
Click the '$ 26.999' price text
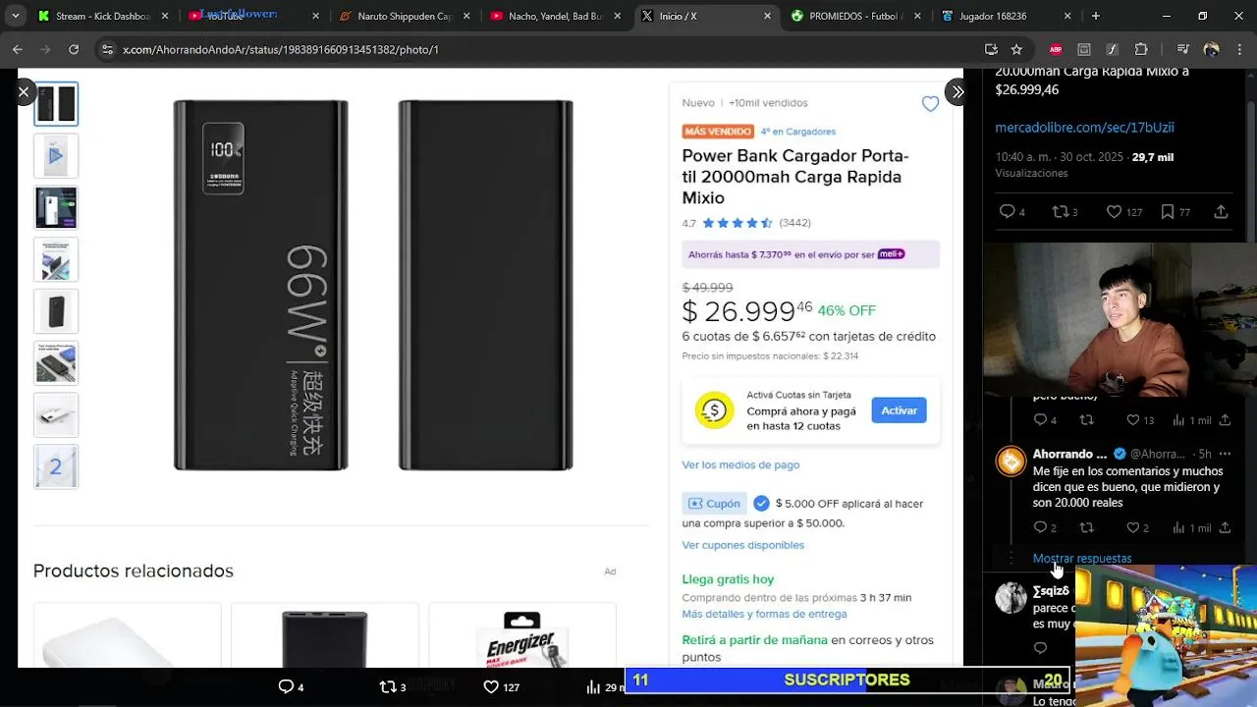coord(738,311)
